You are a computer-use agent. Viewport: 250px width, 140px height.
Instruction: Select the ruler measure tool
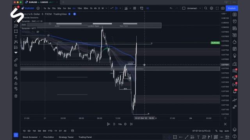16,60
